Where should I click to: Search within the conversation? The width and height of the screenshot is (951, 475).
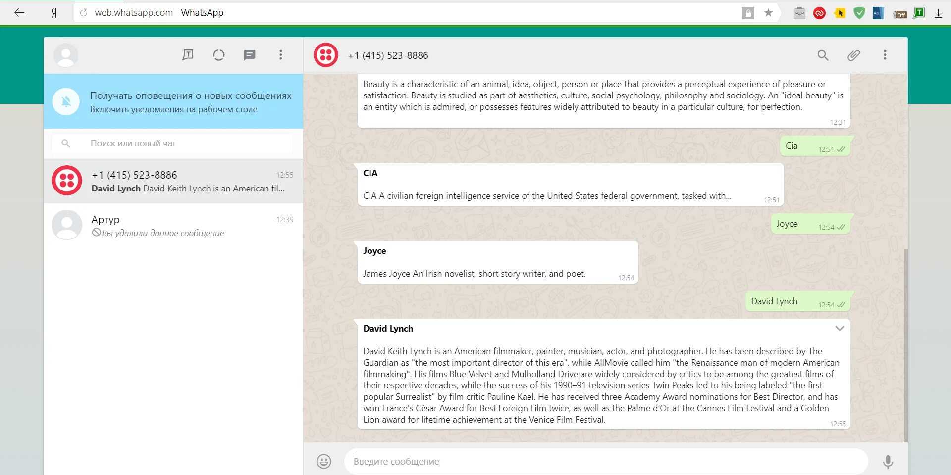point(823,55)
